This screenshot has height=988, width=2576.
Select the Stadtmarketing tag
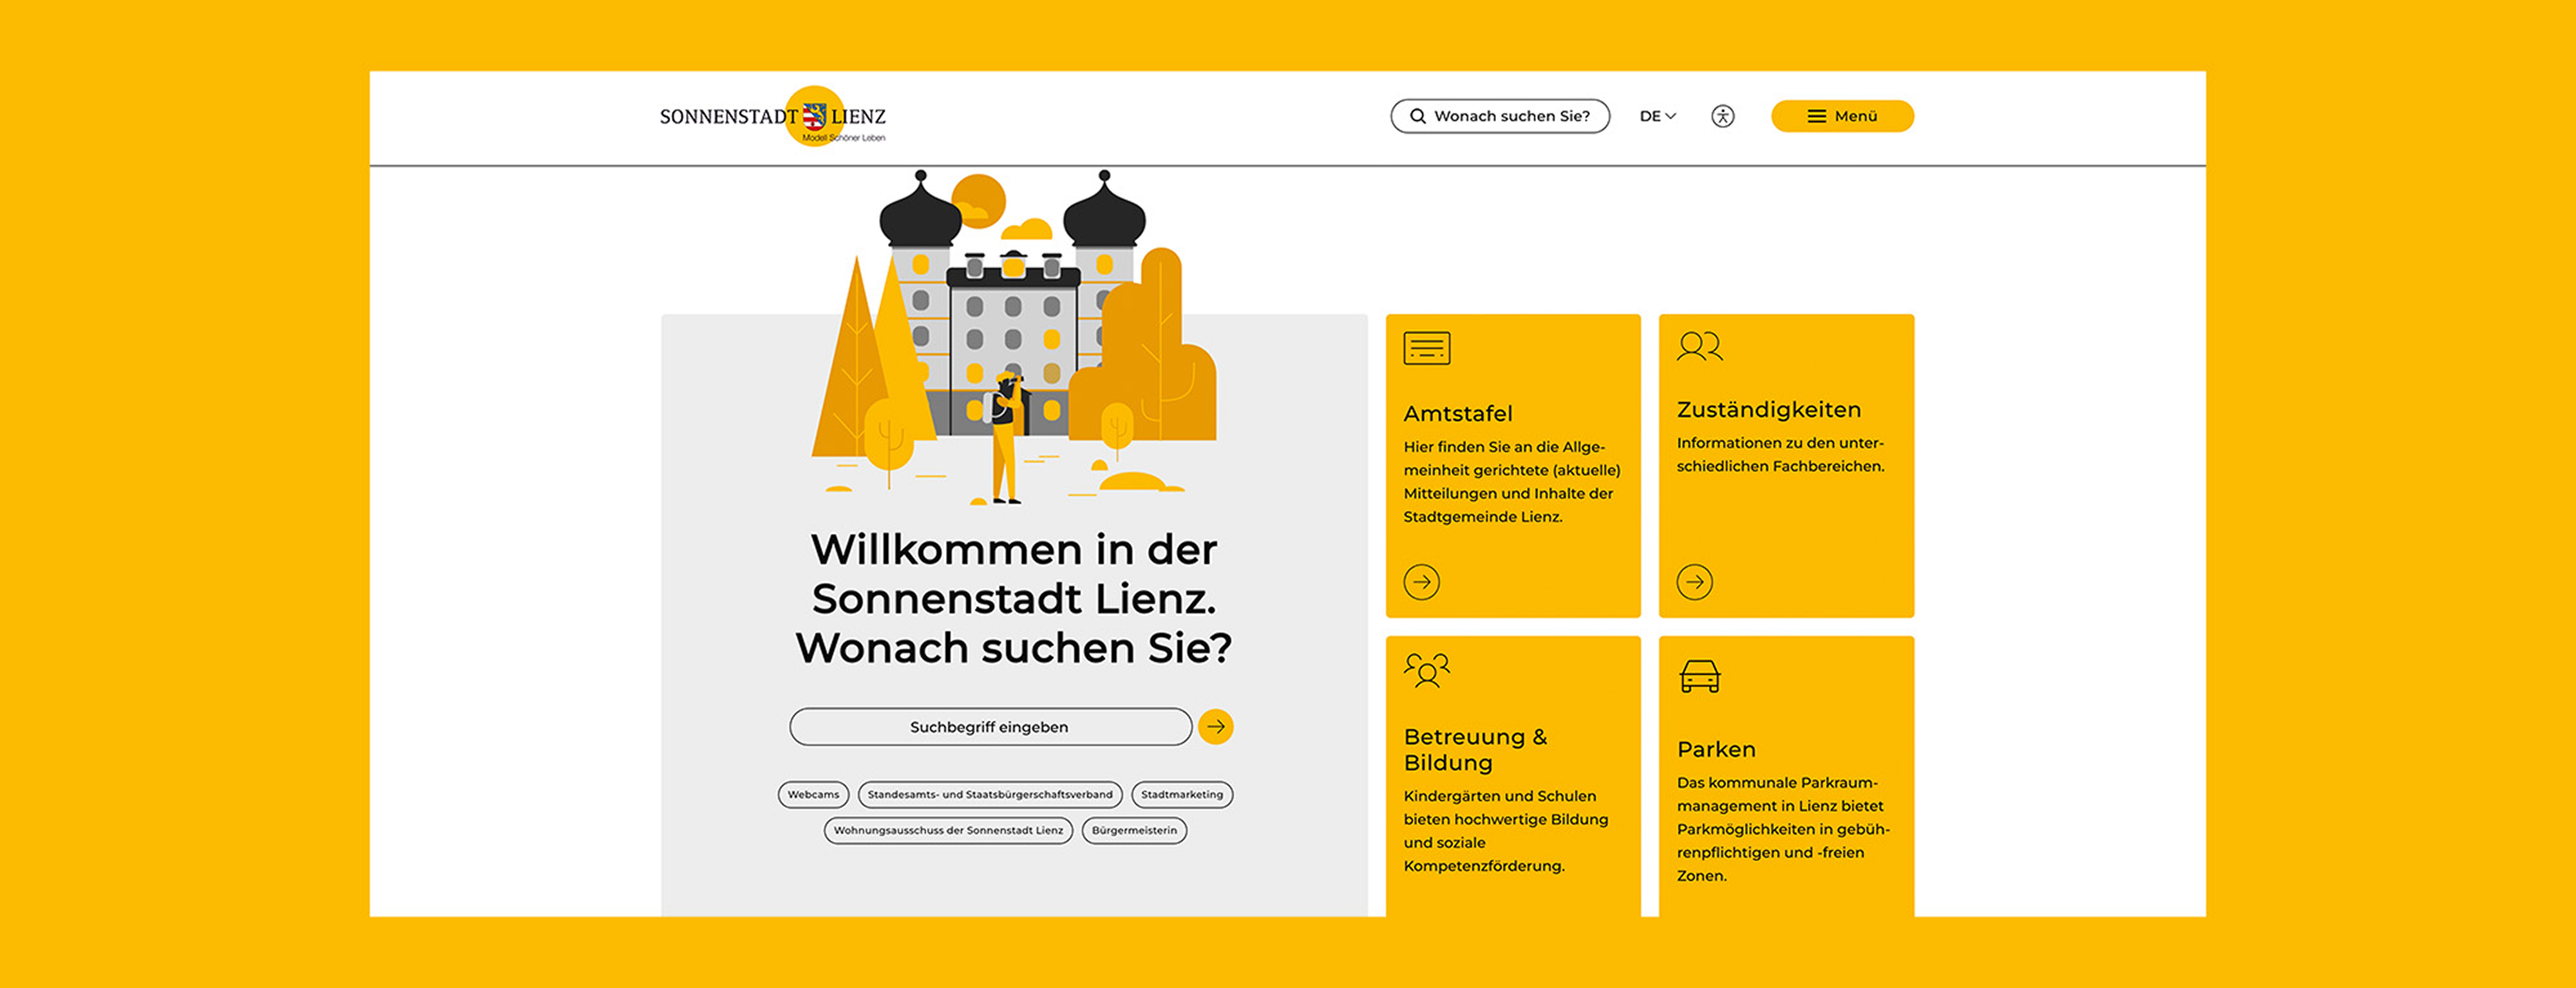(x=1181, y=795)
